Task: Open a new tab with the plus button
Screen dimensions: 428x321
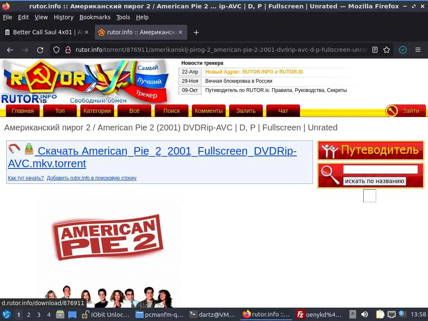Action: tap(196, 33)
